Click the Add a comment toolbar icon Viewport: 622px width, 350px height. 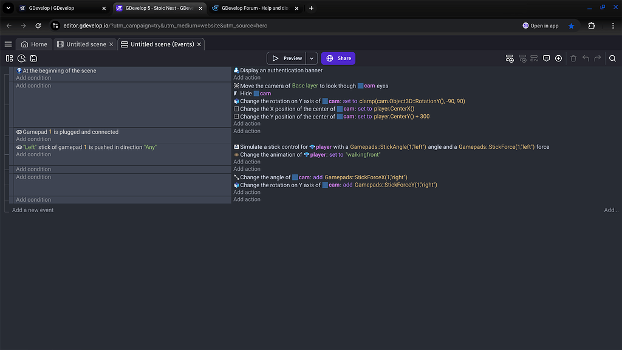pyautogui.click(x=546, y=58)
